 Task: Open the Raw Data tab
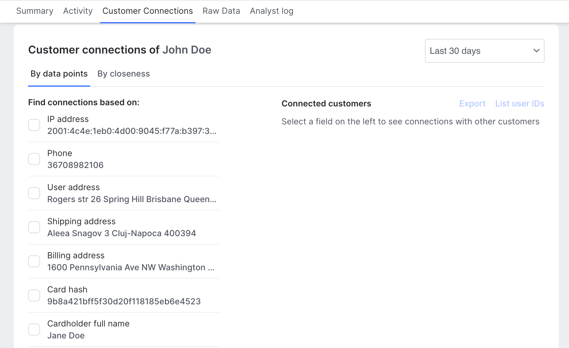(x=221, y=11)
